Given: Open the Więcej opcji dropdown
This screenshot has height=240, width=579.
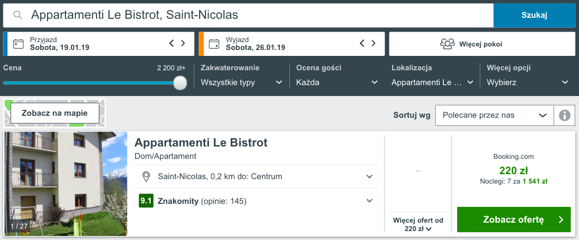Looking at the screenshot, I should [x=527, y=82].
